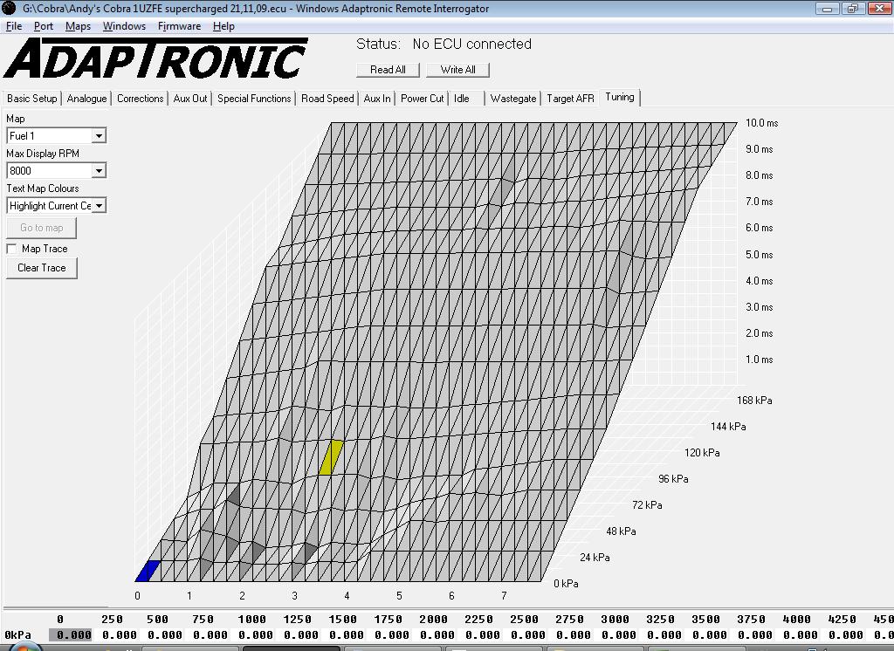Select the 0kPa cell under 1000 RPM
Screen dimensions: 894x651
point(256,635)
